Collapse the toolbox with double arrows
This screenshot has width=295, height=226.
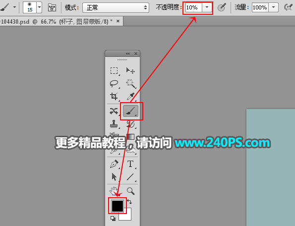pos(128,54)
